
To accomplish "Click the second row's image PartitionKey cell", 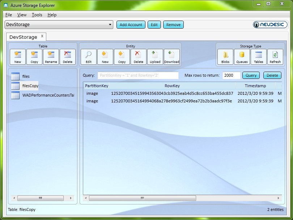I will click(x=92, y=101).
